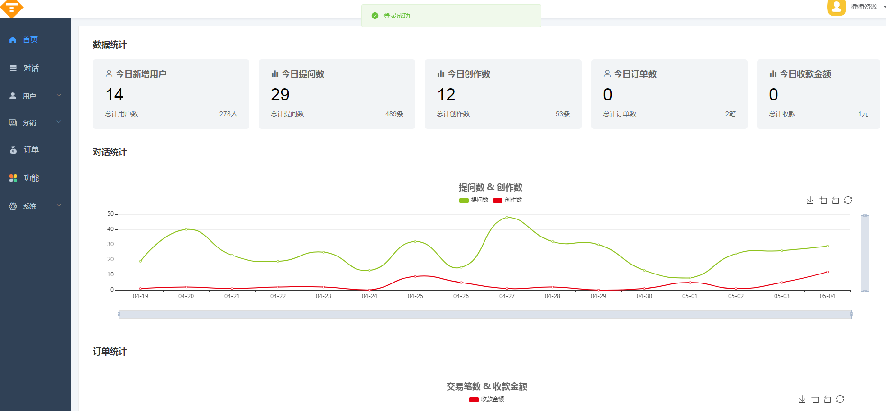
Task: Click the bar chart icon beside 今日收款金额
Action: click(x=773, y=73)
